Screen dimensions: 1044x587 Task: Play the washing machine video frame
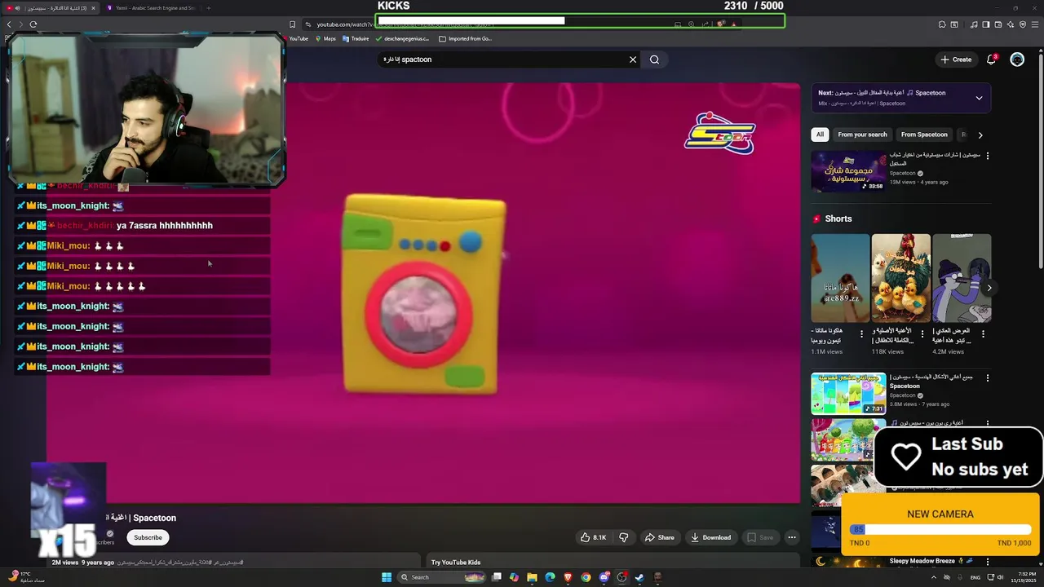(423, 293)
